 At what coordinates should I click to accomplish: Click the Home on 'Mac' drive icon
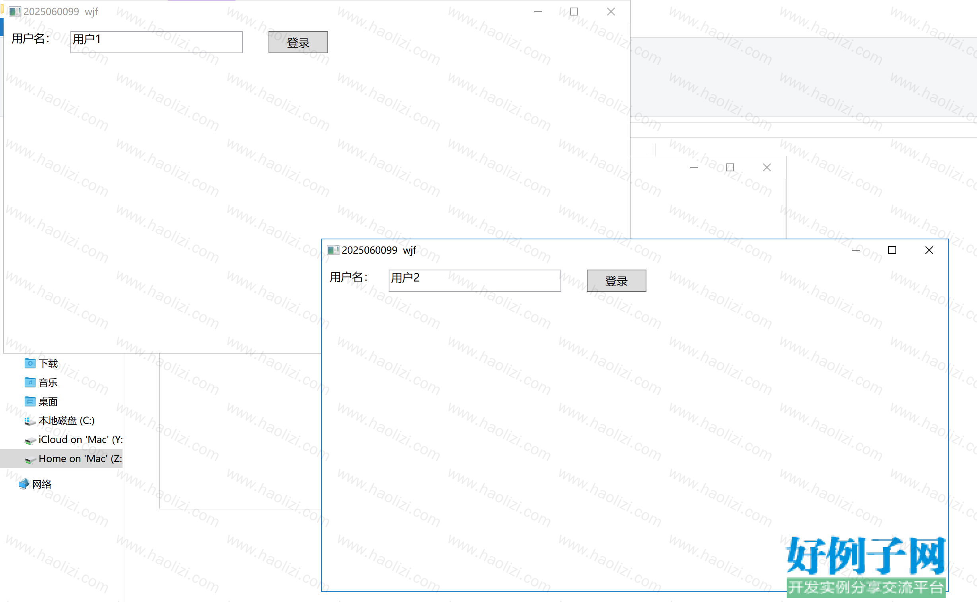click(30, 460)
